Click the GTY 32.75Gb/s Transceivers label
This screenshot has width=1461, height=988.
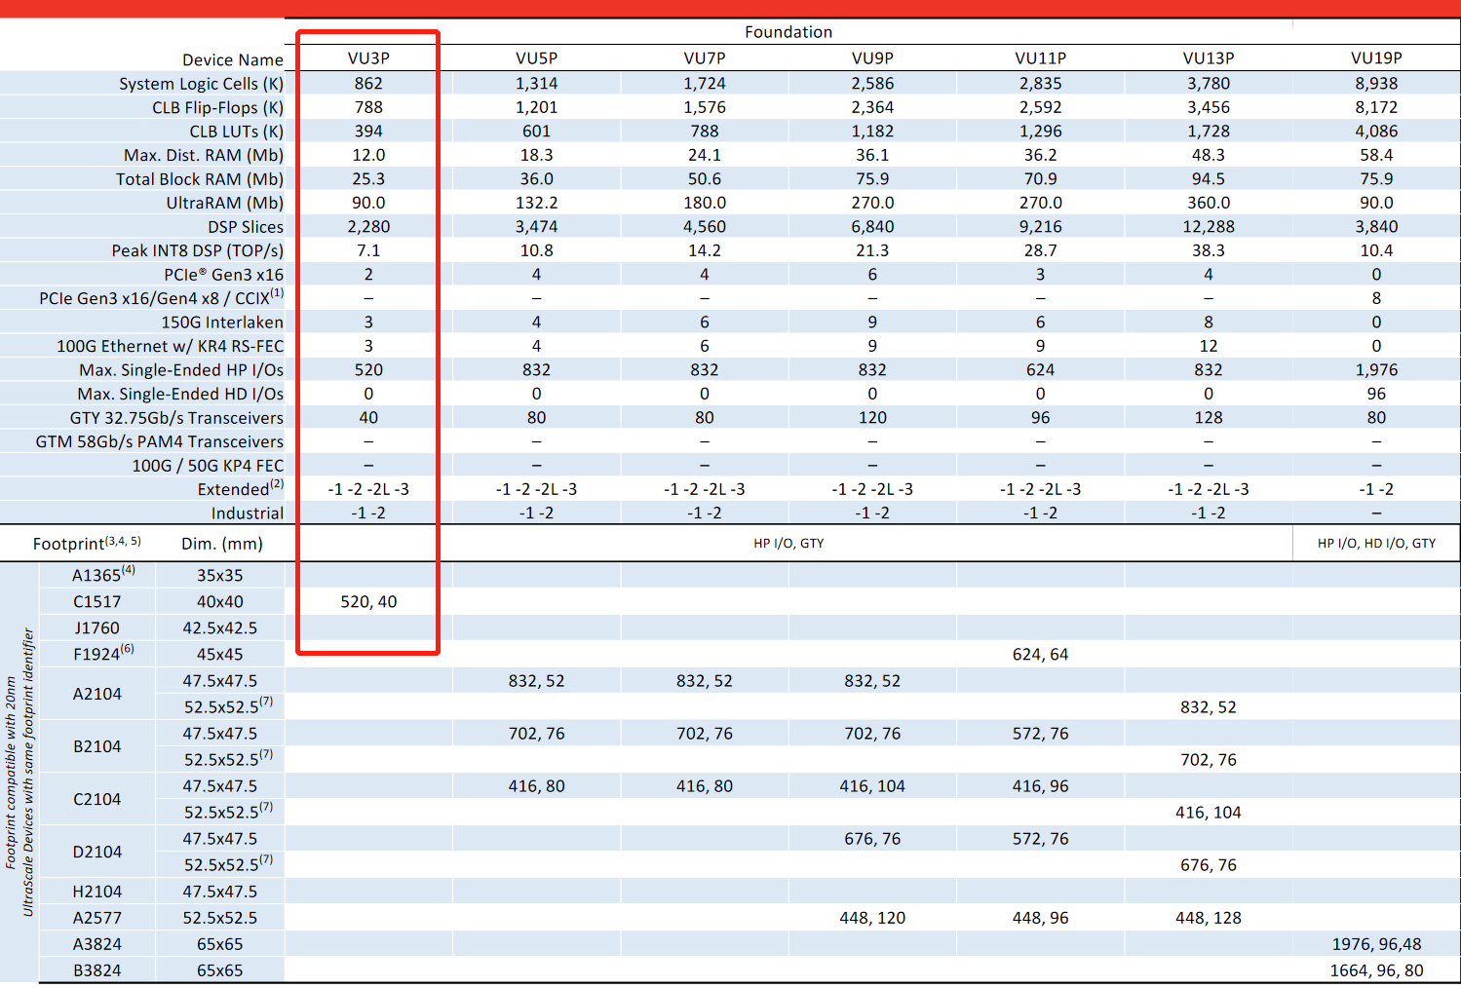(x=176, y=418)
